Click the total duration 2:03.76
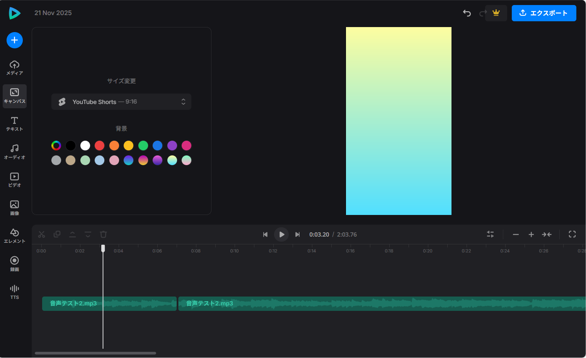Viewport: 586px width, 358px height. pyautogui.click(x=347, y=235)
